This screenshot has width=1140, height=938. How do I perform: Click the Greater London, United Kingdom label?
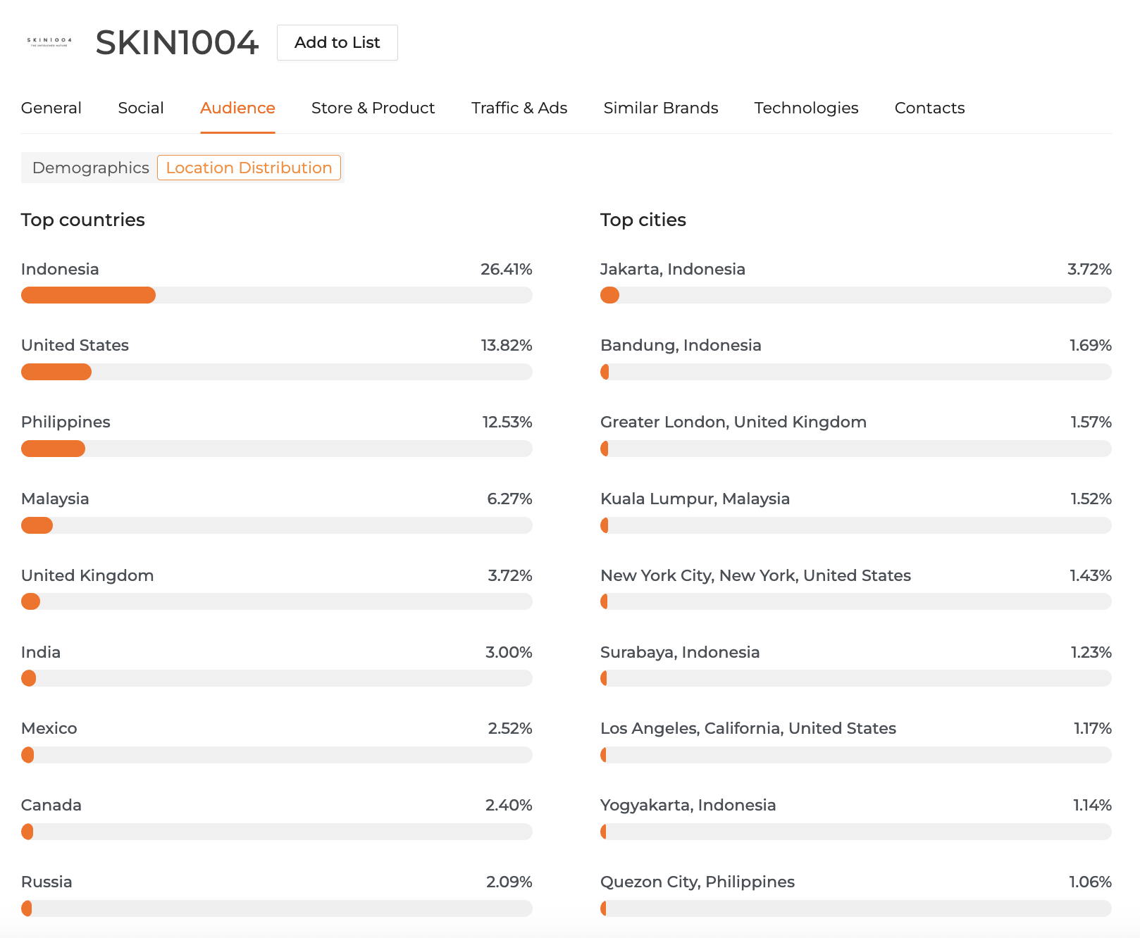(x=733, y=422)
